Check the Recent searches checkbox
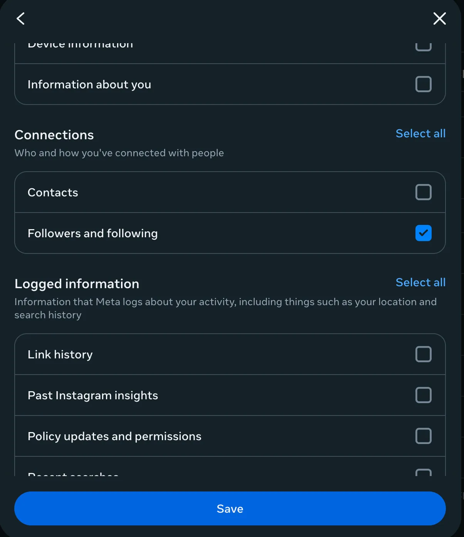464x537 pixels. pos(423,474)
